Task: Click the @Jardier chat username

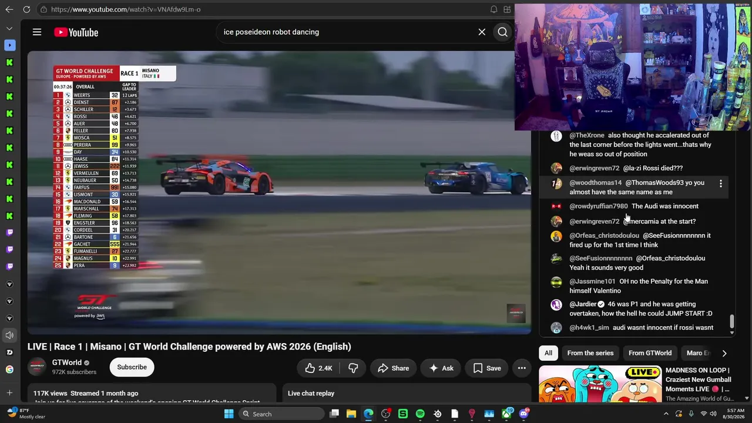Action: tap(583, 304)
